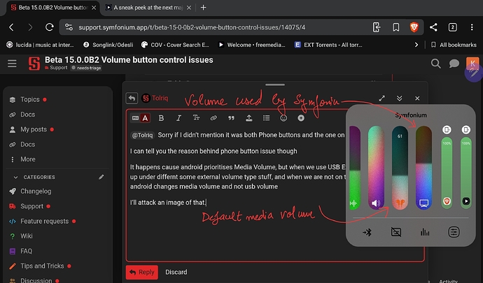Open the All bookmarks folder

pos(454,45)
